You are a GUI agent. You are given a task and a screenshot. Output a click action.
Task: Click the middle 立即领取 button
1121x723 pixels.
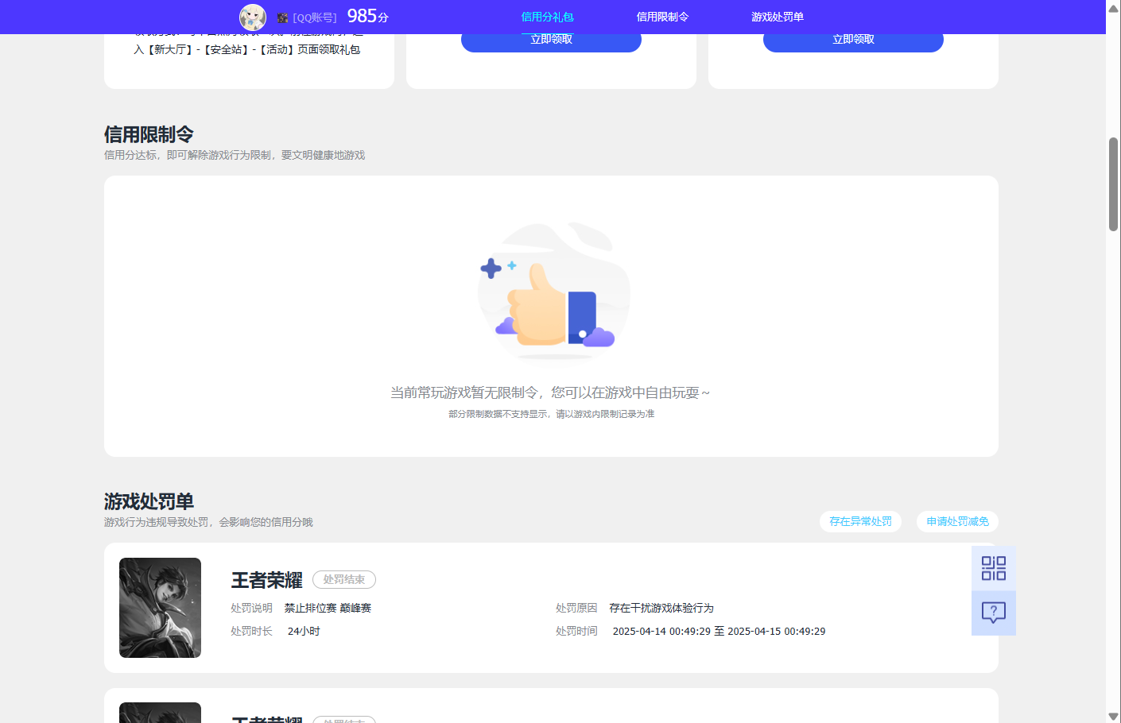point(551,41)
